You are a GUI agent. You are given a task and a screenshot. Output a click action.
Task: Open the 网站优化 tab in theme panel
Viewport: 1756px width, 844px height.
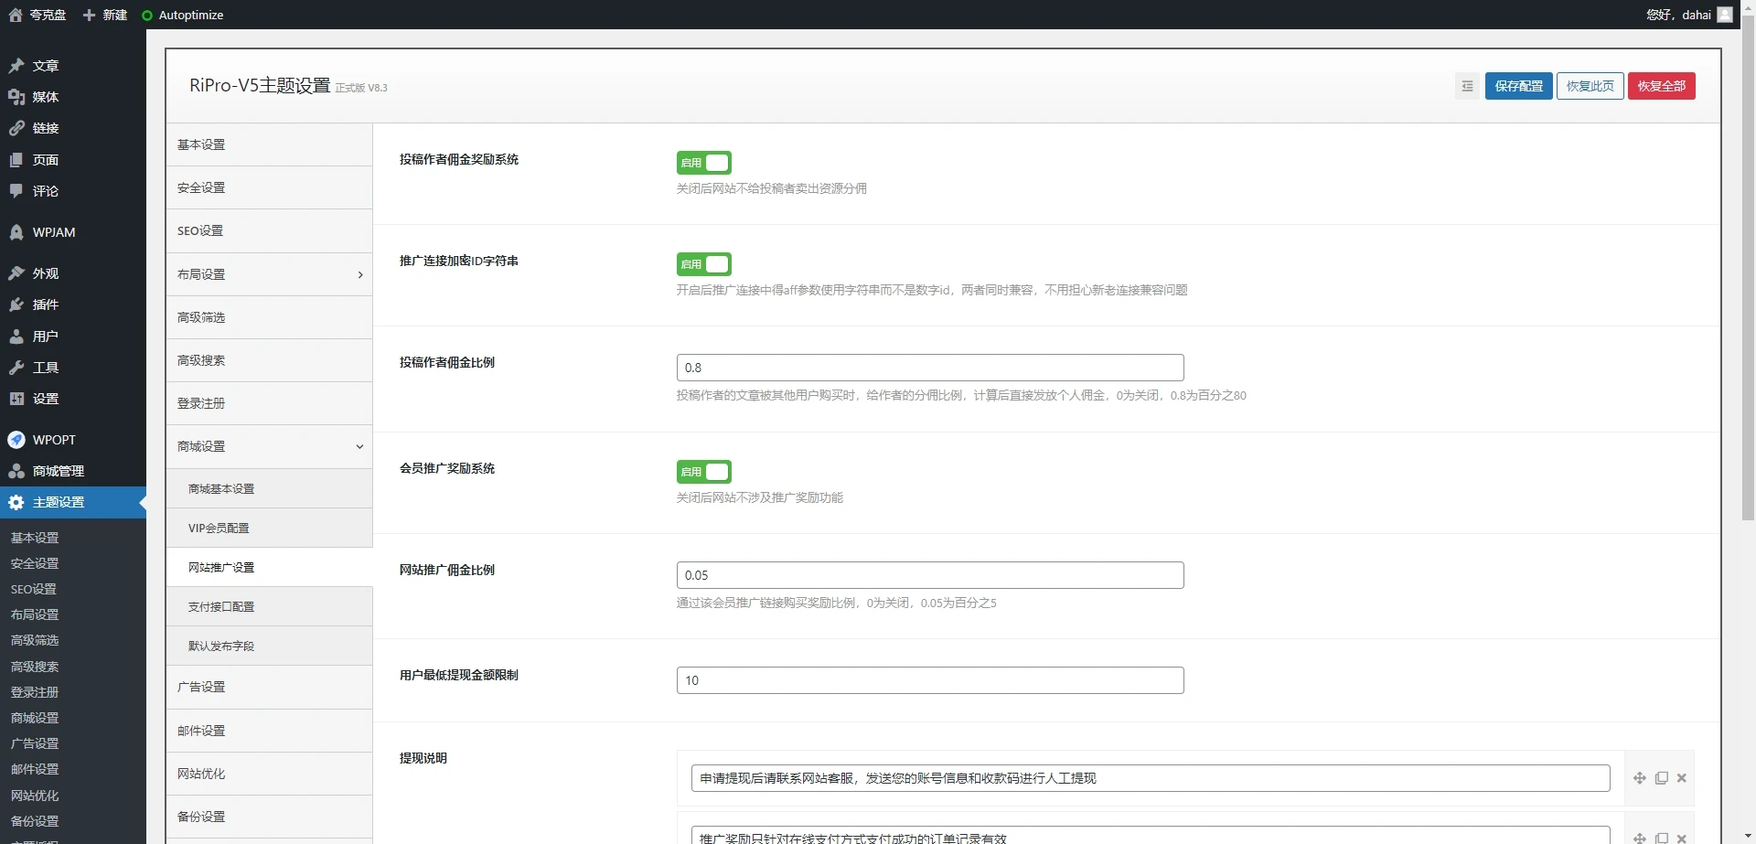click(269, 774)
